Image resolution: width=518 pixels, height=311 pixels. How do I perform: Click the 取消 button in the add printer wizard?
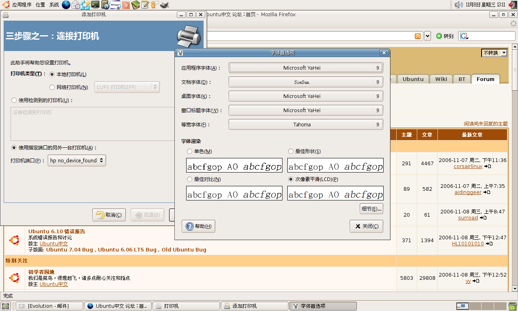pos(109,215)
